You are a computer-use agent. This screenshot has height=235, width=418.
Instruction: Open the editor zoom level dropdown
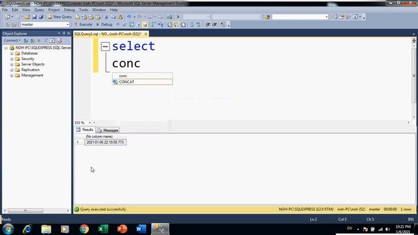coord(89,123)
